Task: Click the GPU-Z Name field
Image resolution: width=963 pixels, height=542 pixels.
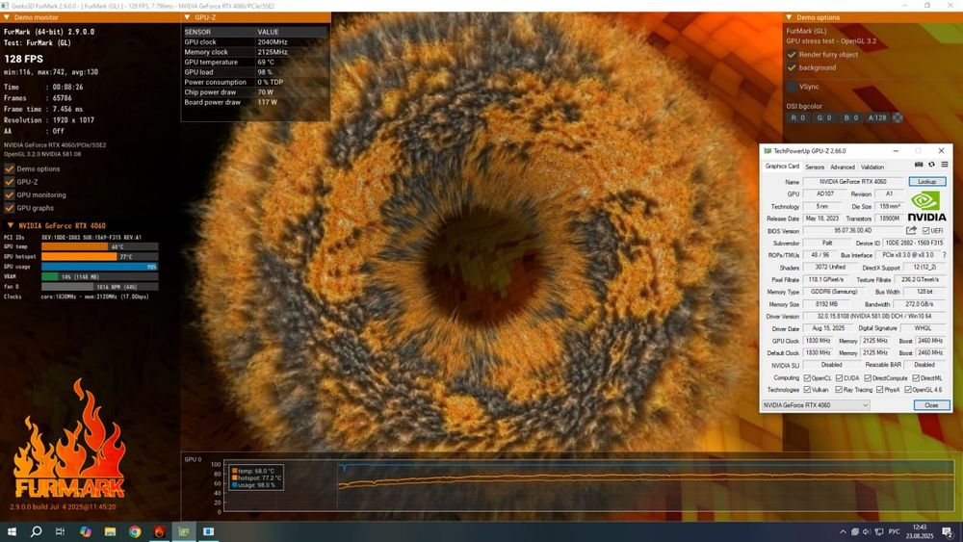Action: point(852,182)
